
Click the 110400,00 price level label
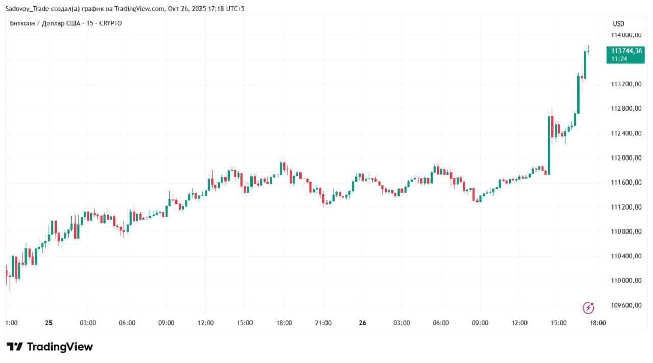(625, 256)
